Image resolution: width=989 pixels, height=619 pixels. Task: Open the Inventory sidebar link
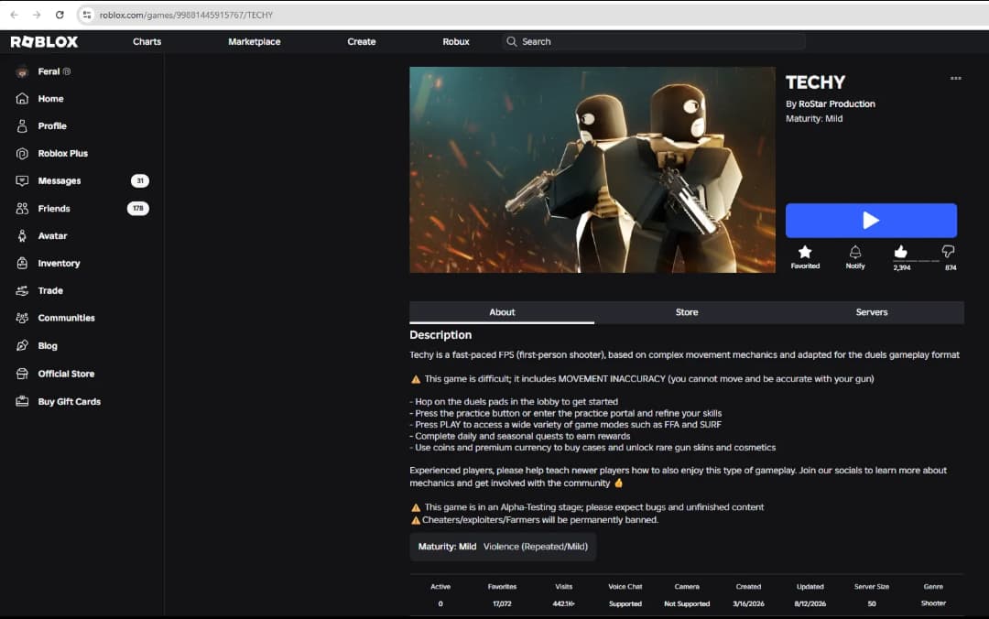(x=59, y=263)
